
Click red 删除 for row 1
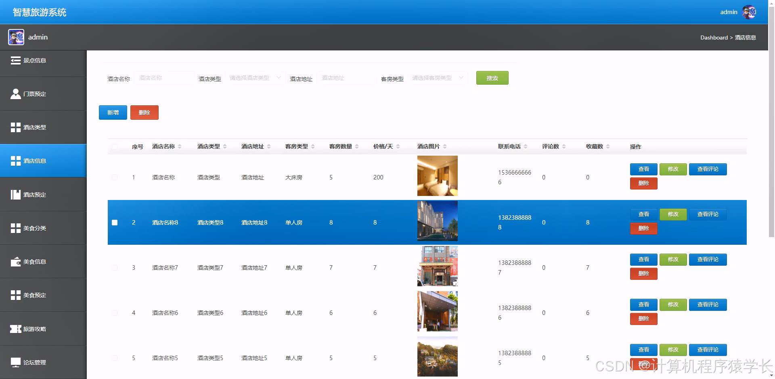[643, 183]
